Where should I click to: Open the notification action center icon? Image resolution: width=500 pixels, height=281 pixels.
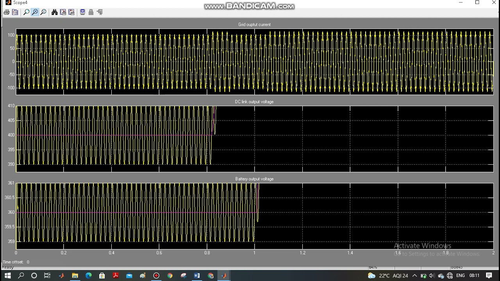[x=489, y=276]
